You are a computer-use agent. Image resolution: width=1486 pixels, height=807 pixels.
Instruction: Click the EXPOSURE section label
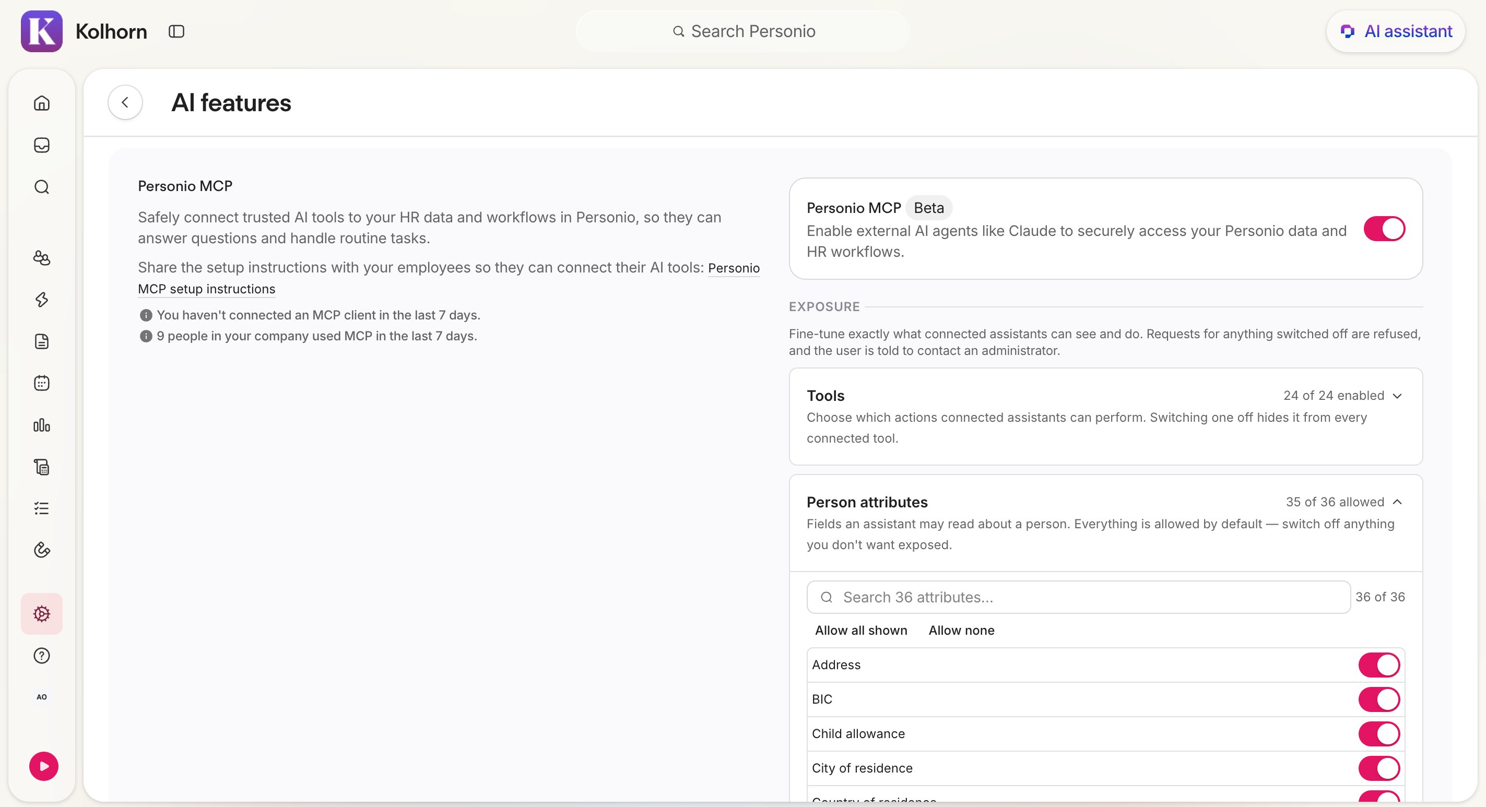(x=824, y=307)
